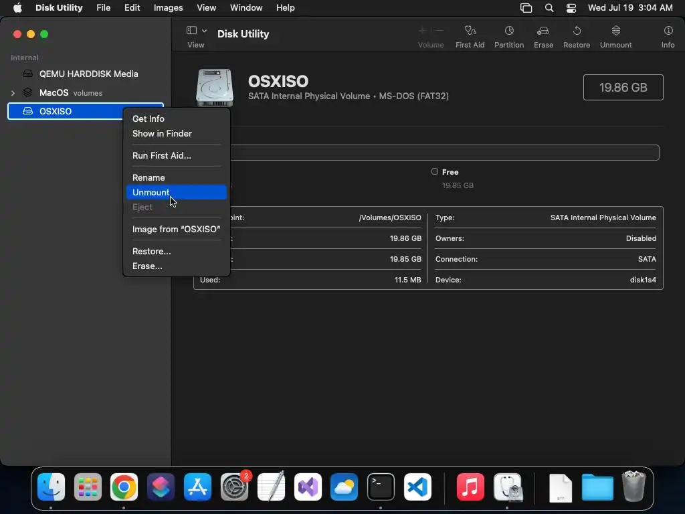Click the /Volumes/OSXISO mount point value
This screenshot has height=514, width=685.
[390, 218]
